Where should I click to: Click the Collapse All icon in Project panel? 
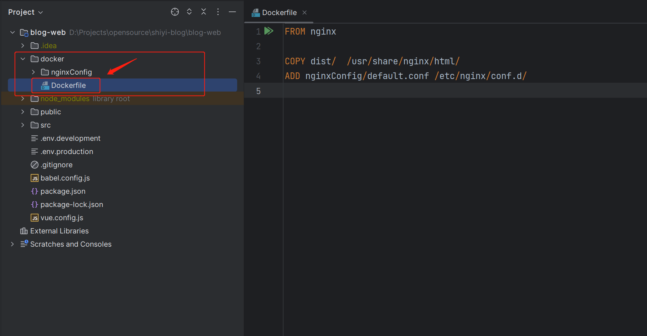pos(204,12)
